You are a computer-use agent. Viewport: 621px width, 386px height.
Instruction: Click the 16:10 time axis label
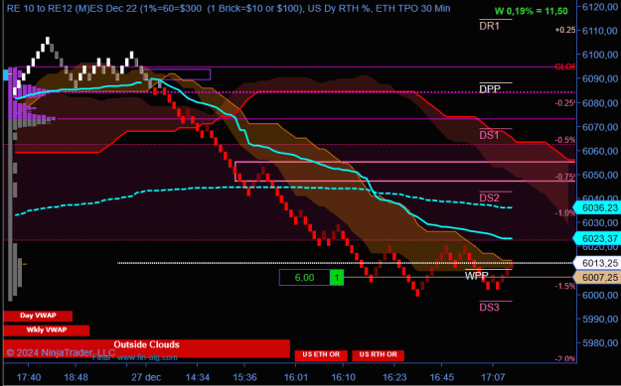tap(343, 377)
